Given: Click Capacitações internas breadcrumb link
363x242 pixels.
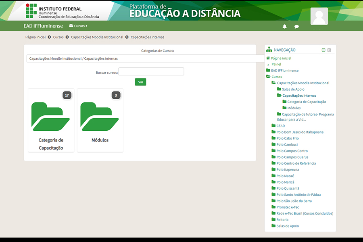Looking at the screenshot, I should (x=148, y=37).
